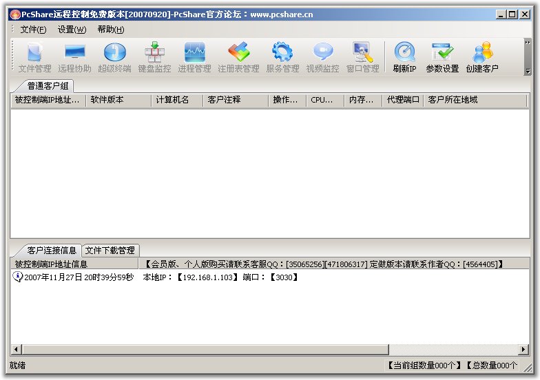
Task: Launch the 远程协助 remote assistance tool
Action: pos(74,57)
